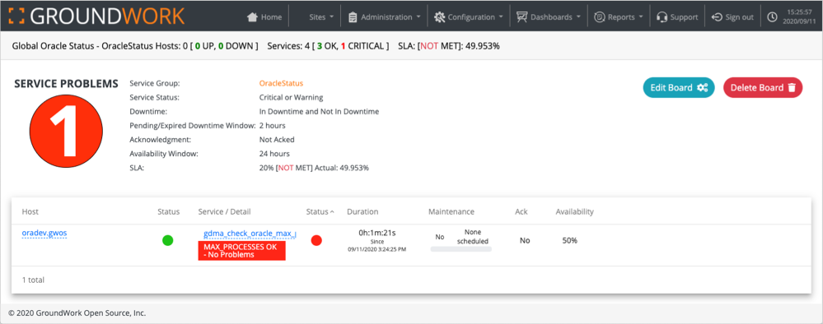823x324 pixels.
Task: Click the Home house icon
Action: tap(252, 17)
